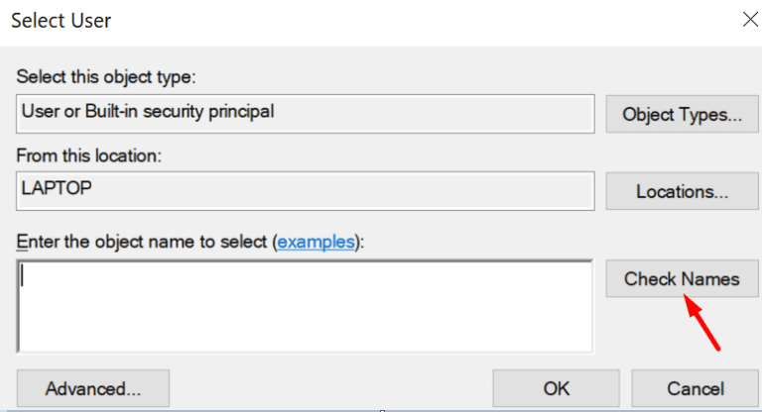Screen dimensions: 762x412
Task: Open the Locations browser
Action: point(682,190)
